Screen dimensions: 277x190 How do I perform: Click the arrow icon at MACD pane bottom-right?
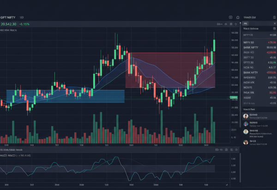tap(227, 185)
